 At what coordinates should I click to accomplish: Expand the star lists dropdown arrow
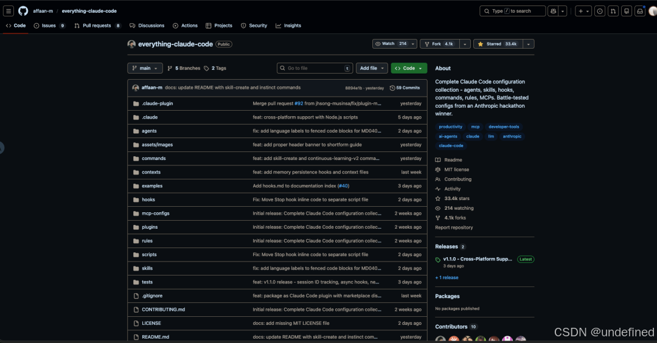(x=529, y=44)
